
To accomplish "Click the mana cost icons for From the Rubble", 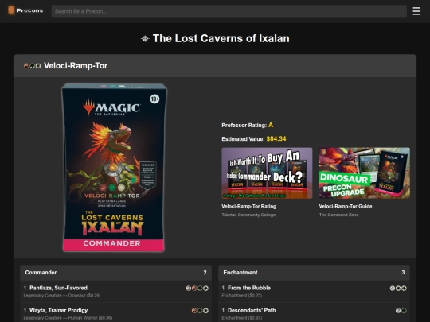I will [398, 288].
